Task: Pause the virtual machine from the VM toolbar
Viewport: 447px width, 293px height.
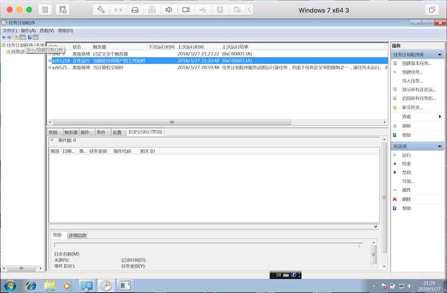Action: tap(45, 10)
